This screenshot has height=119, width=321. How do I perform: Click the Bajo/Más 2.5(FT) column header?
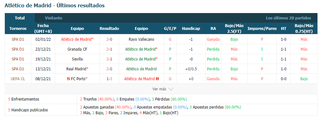234,29
